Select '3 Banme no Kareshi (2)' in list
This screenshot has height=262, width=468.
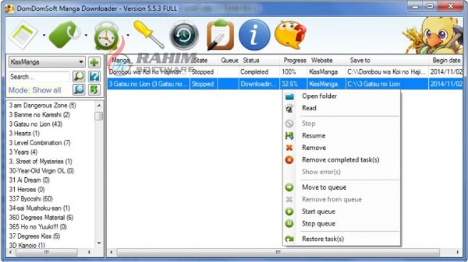[39, 114]
